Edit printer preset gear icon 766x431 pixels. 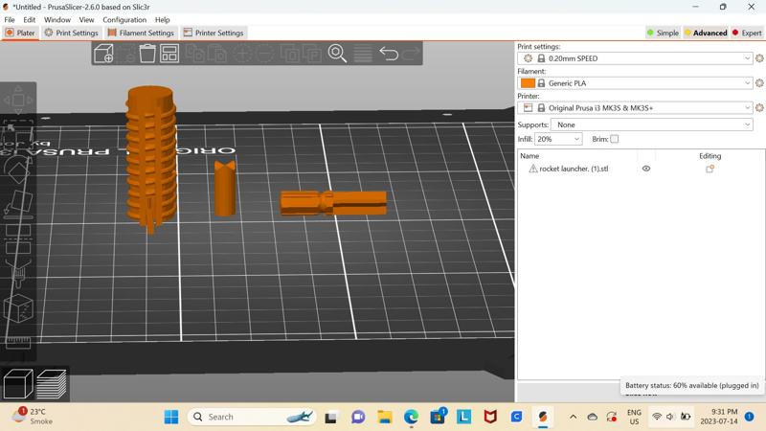coord(759,107)
